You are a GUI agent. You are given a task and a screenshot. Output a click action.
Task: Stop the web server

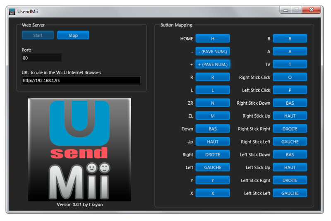point(73,36)
